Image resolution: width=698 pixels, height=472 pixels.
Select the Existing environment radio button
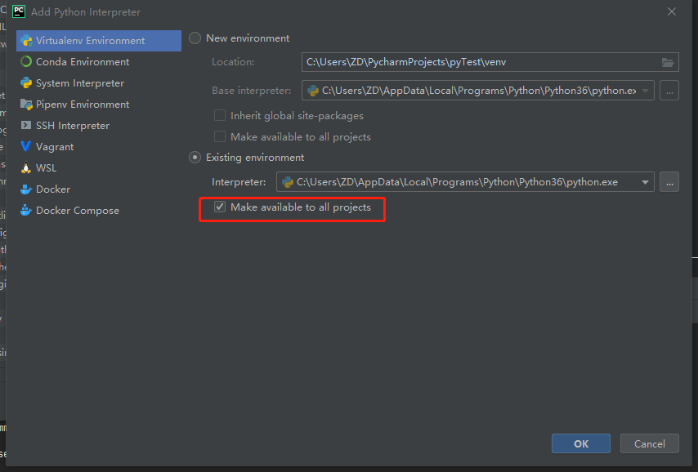click(x=195, y=158)
